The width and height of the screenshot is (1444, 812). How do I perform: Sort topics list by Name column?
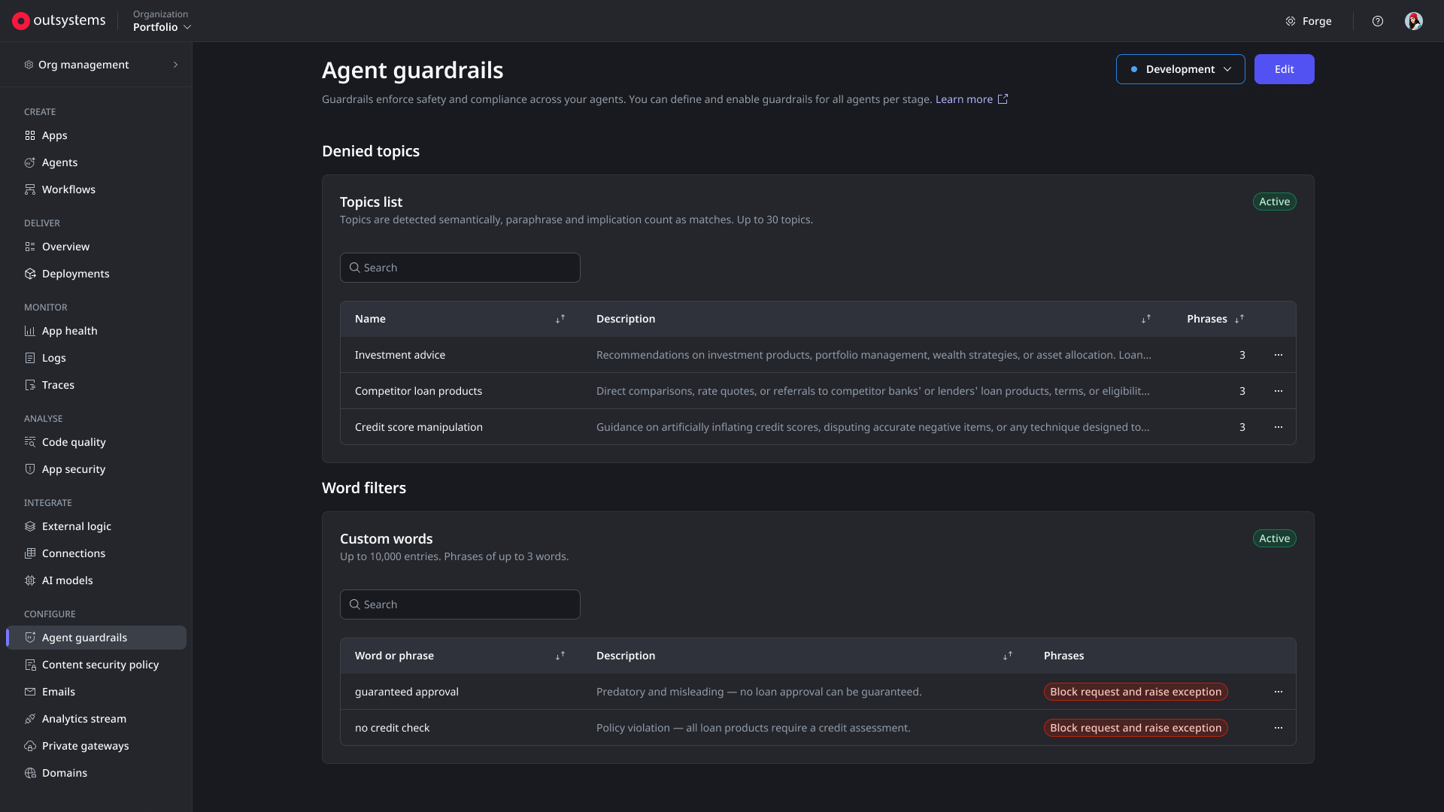(x=560, y=319)
